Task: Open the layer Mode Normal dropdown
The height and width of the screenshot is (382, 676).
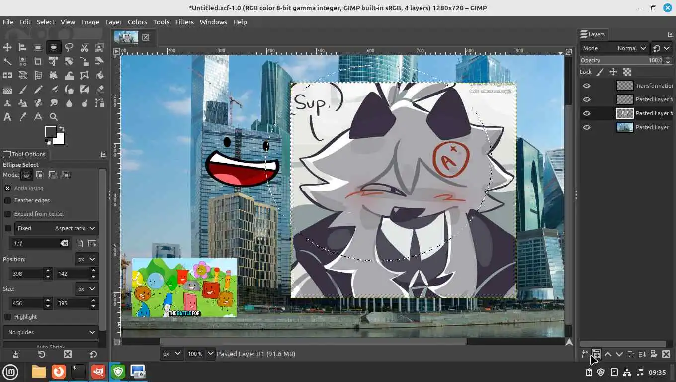Action: click(614, 48)
